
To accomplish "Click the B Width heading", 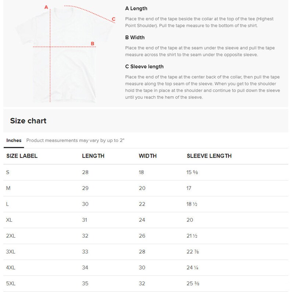I will point(135,38).
